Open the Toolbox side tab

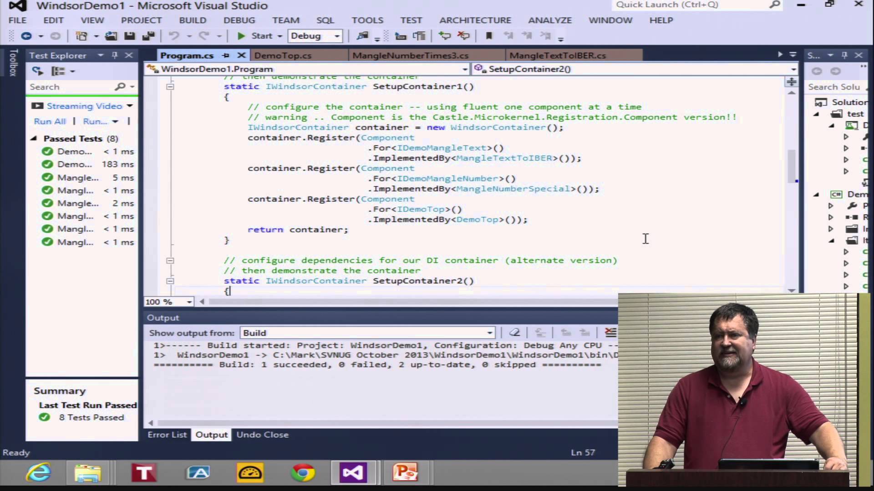coord(13,63)
